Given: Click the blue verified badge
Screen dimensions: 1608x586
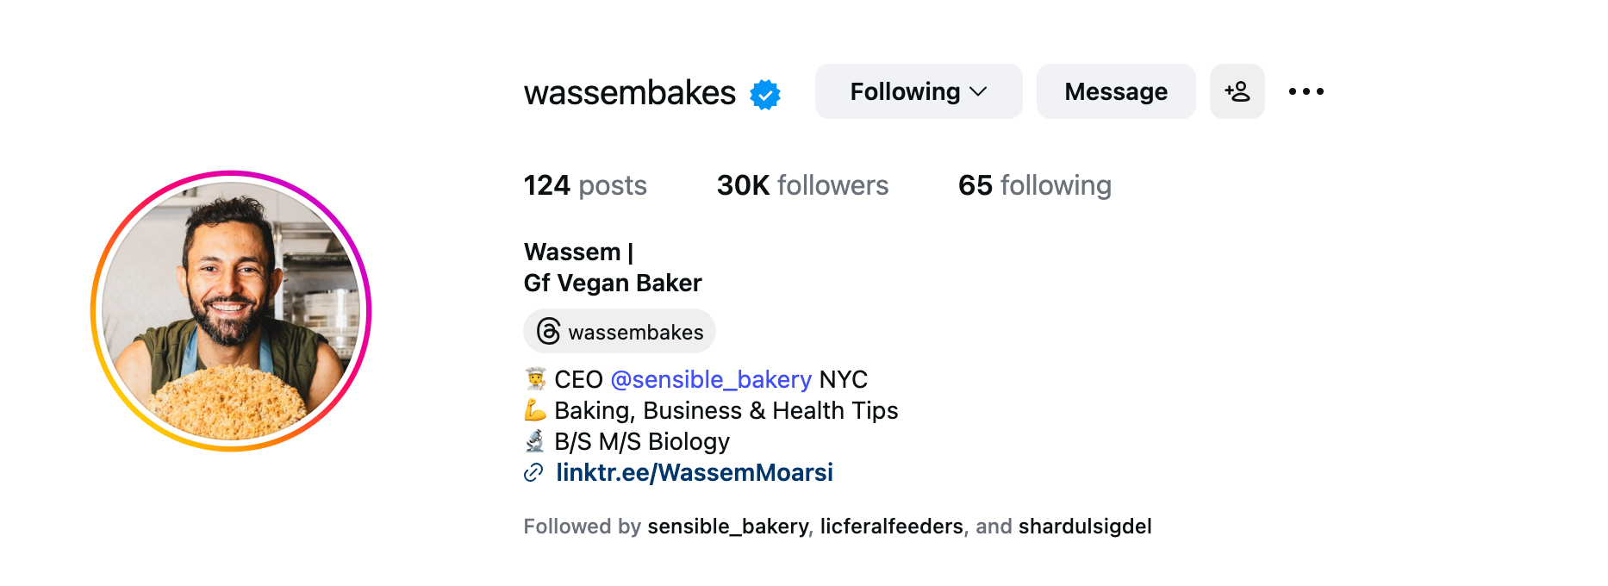Looking at the screenshot, I should [x=764, y=94].
